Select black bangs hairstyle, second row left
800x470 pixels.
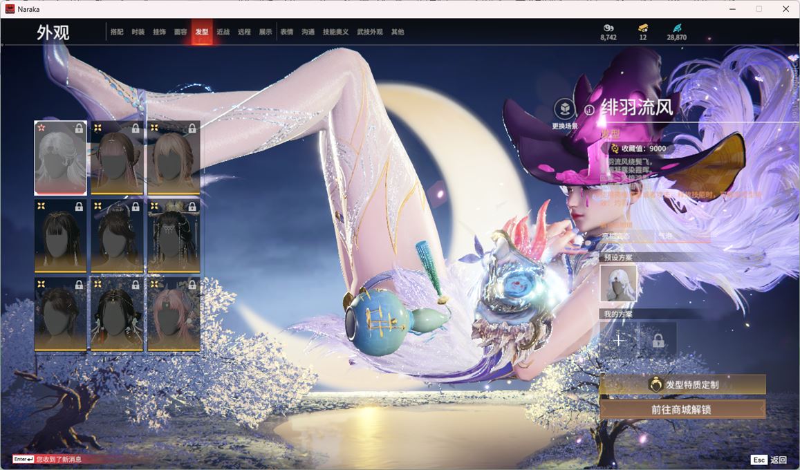pyautogui.click(x=60, y=236)
